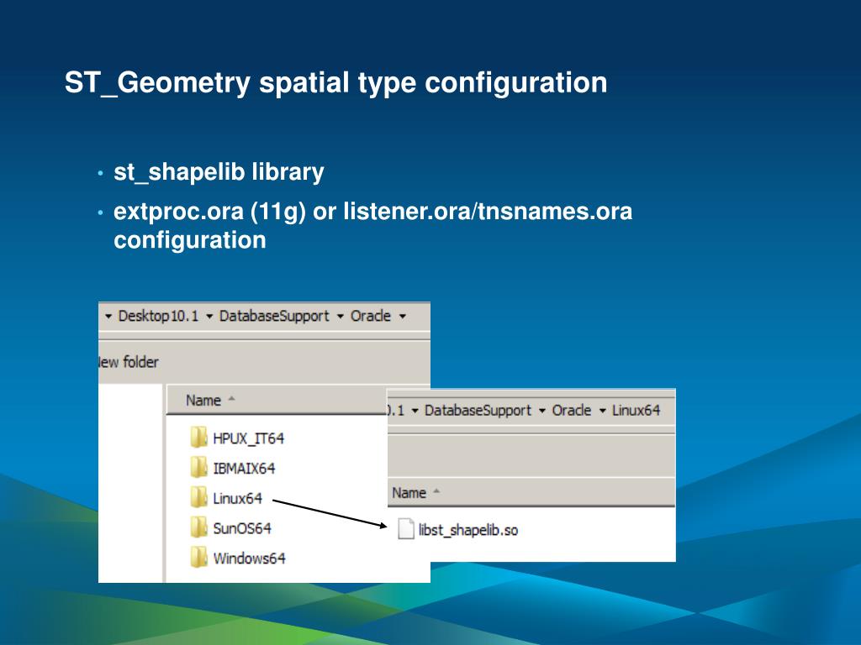
Task: Open the IBMAIX64 folder icon
Action: click(198, 468)
